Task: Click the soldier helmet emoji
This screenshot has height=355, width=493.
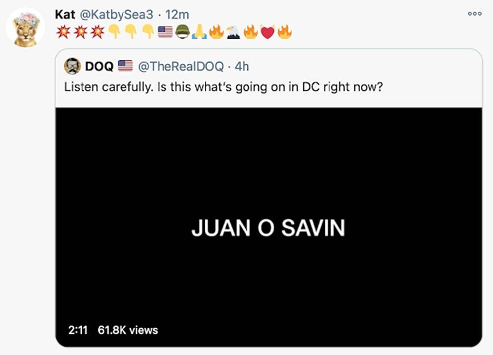Action: coord(182,32)
